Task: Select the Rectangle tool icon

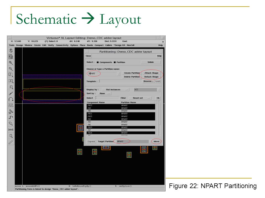Action: click(x=11, y=136)
